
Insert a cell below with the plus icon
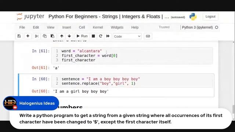coord(28,36)
